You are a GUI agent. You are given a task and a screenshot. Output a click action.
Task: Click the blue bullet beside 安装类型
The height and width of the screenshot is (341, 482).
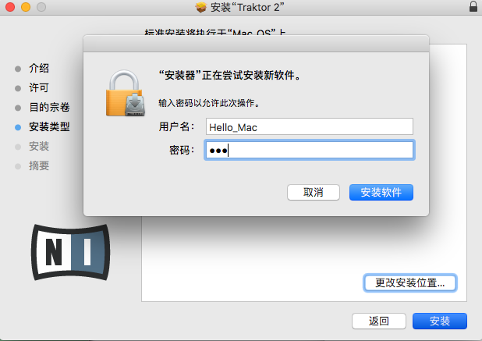click(x=18, y=127)
